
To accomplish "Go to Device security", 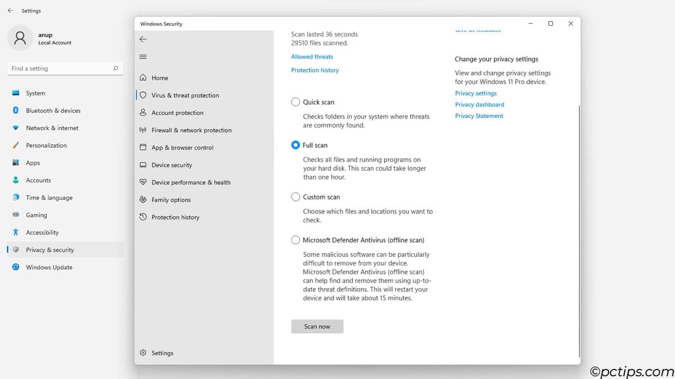I will coord(172,165).
